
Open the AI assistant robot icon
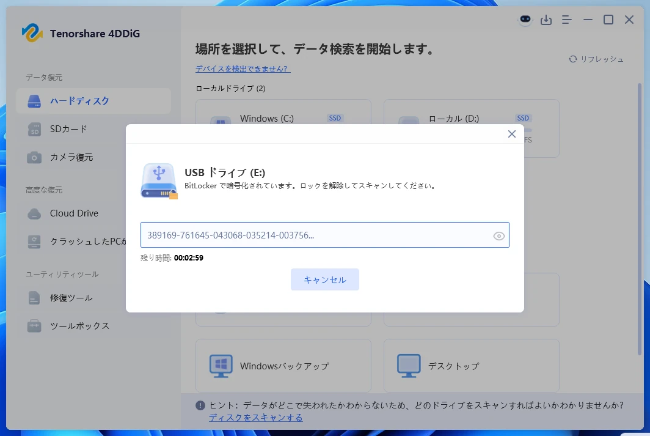[x=525, y=20]
